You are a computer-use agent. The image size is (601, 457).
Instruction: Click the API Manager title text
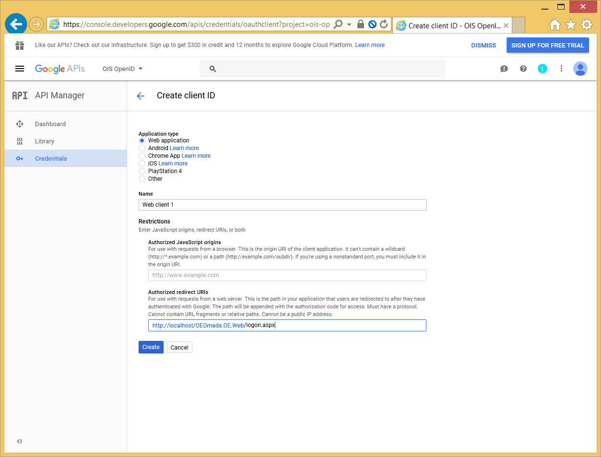59,95
